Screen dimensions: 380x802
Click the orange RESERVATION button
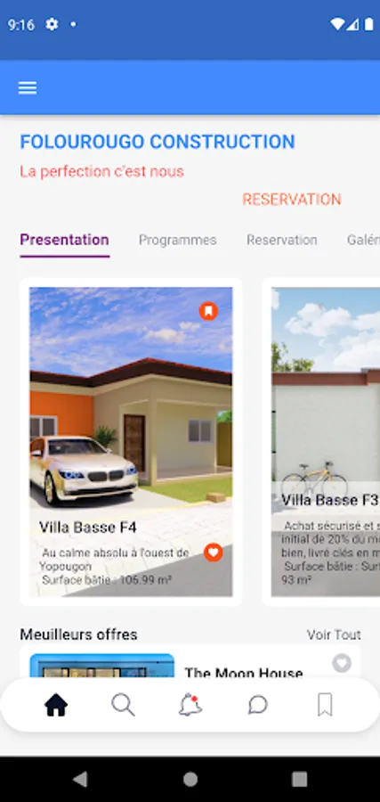click(292, 200)
